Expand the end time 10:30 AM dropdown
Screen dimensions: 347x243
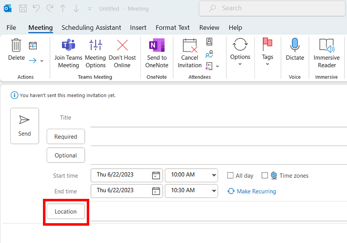[x=214, y=191]
